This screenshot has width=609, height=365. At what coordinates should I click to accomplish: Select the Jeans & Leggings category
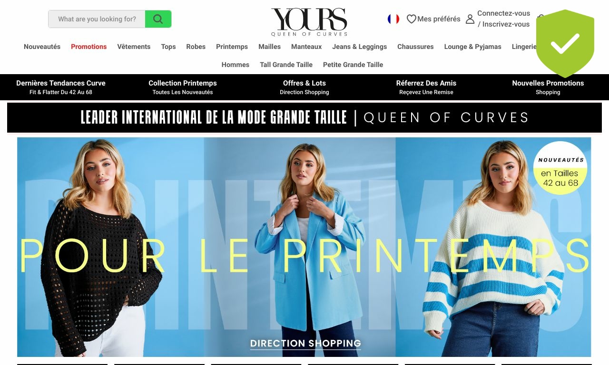pyautogui.click(x=359, y=47)
